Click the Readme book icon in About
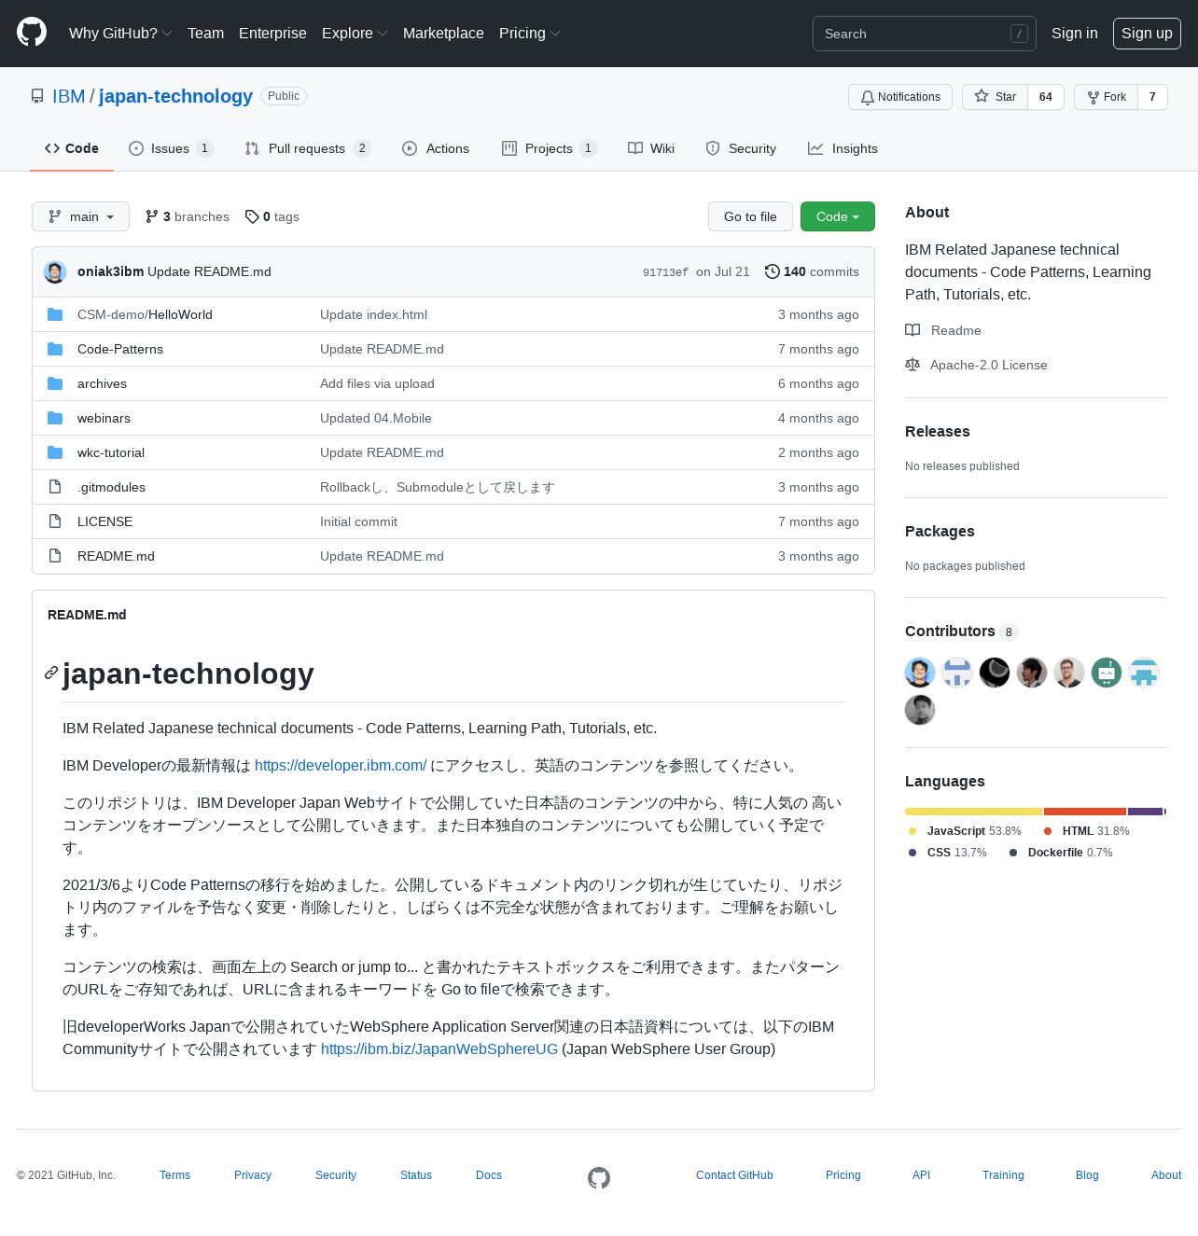Screen dimensions: 1198x1236 (x=912, y=330)
